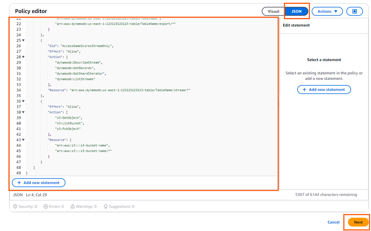Image resolution: width=371 pixels, height=231 pixels.
Task: Click the Edit statement panel heading
Action: tap(296, 25)
